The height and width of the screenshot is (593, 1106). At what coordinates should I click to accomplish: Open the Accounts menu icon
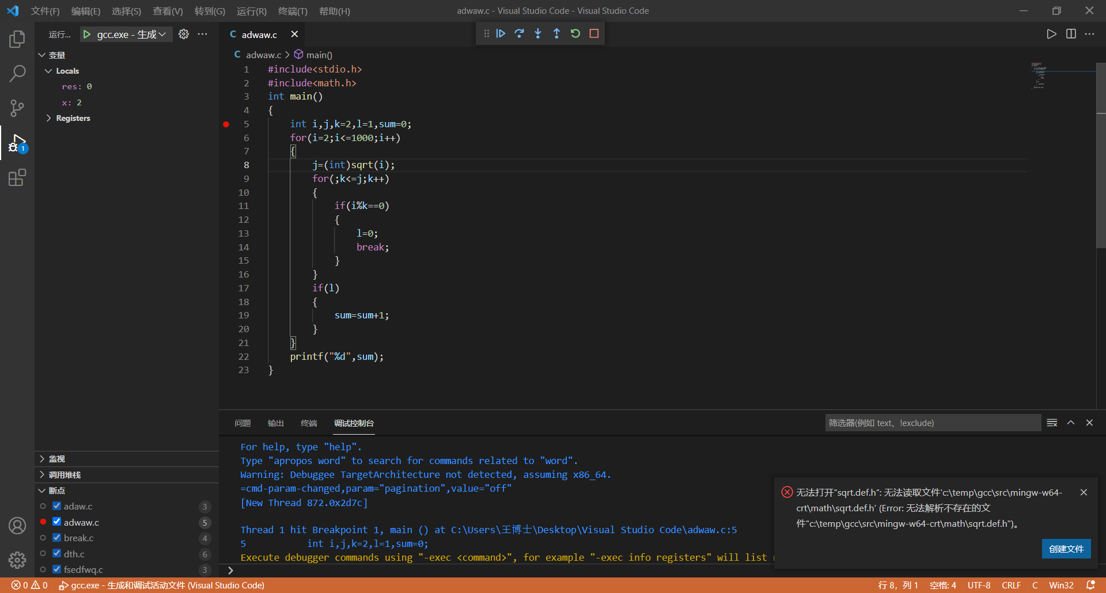[x=17, y=526]
